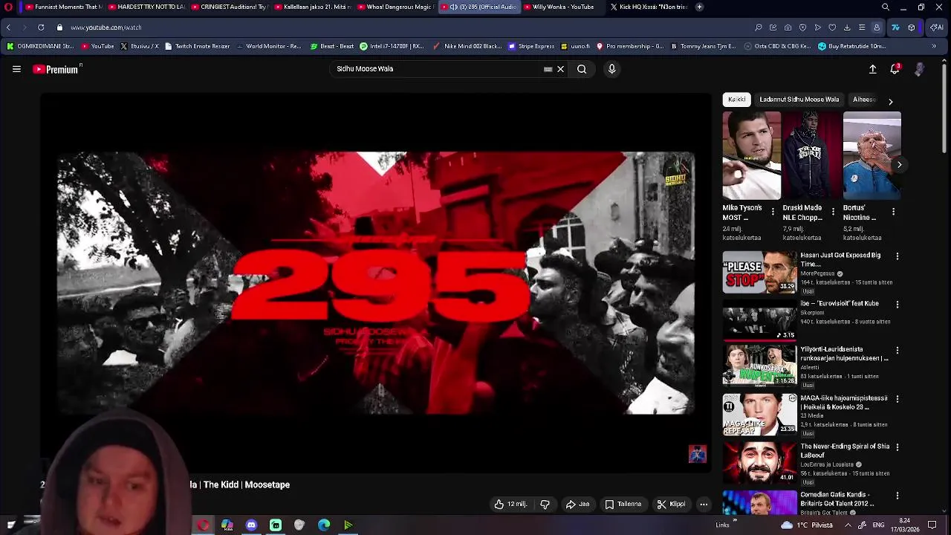The height and width of the screenshot is (535, 951).
Task: Open a new browser tab with plus
Action: pyautogui.click(x=699, y=7)
